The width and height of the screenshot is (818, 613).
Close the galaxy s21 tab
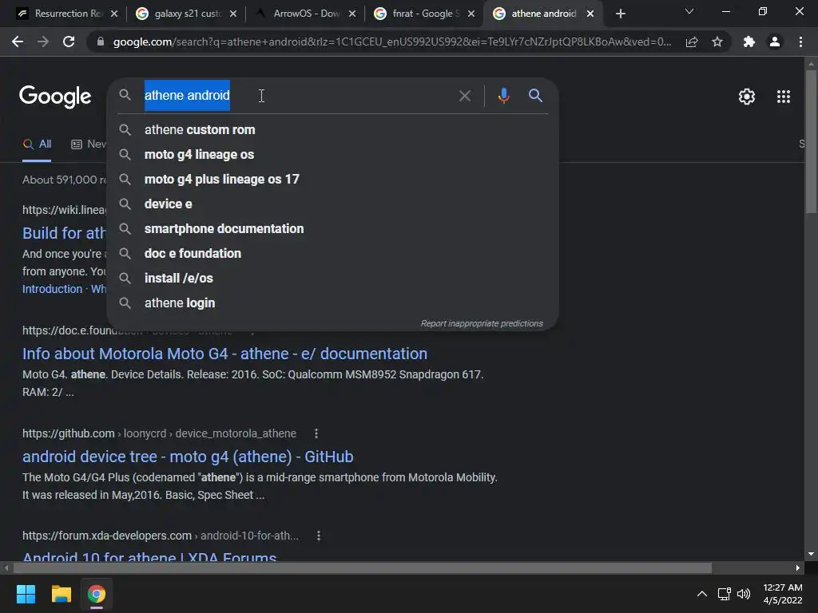pos(233,14)
